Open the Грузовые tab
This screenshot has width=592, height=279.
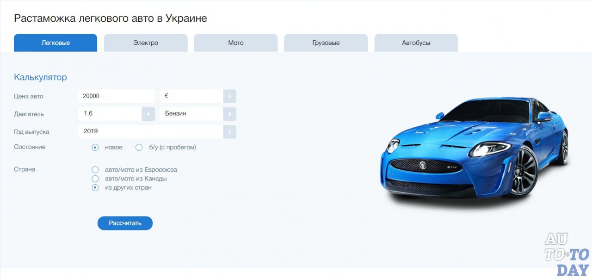click(326, 43)
